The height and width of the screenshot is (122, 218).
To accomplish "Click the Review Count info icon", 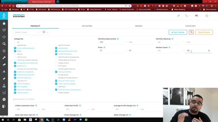I will pos(169,47).
